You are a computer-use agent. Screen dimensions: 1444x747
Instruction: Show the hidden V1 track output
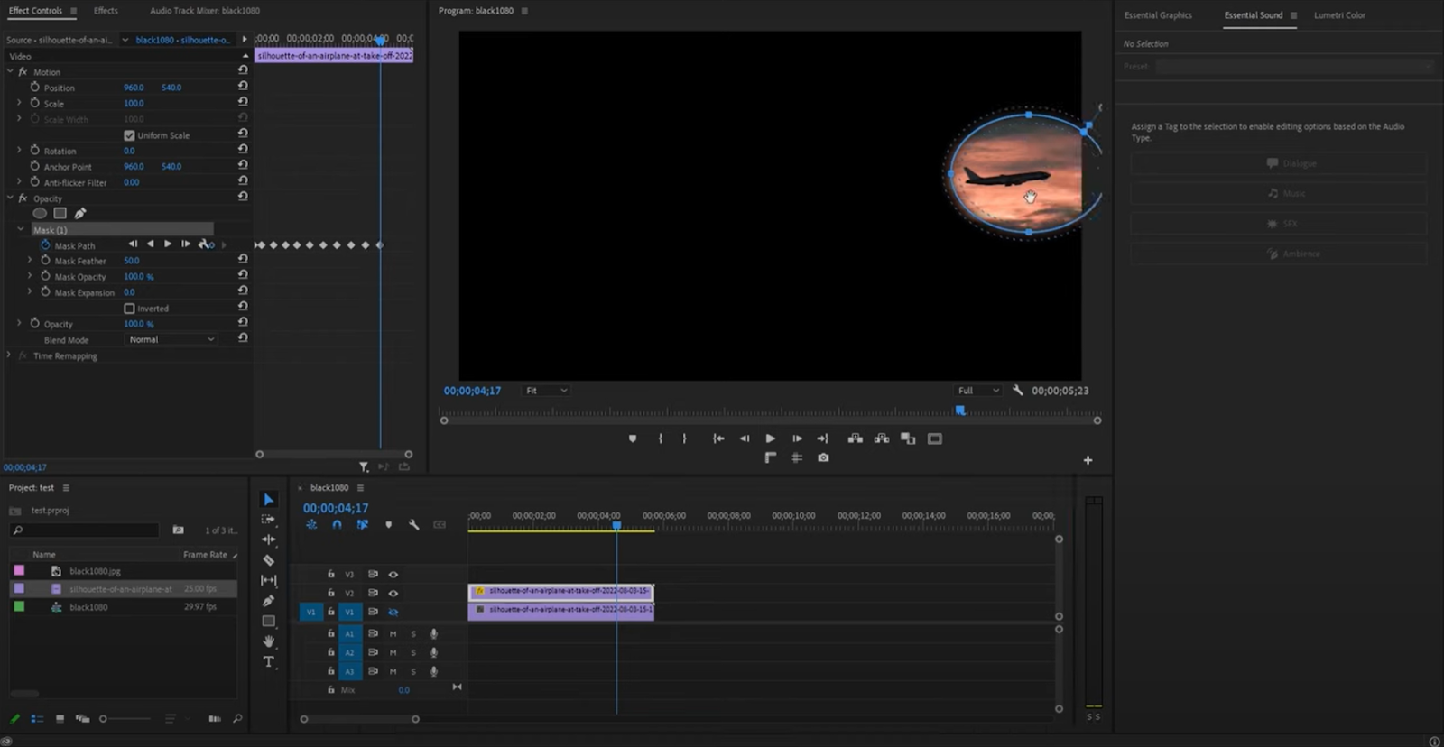pyautogui.click(x=393, y=612)
